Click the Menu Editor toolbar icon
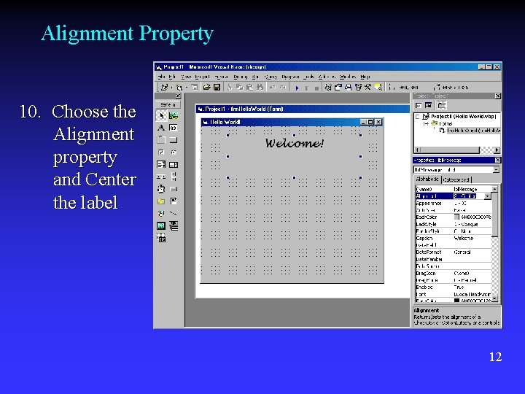The image size is (525, 394). pyautogui.click(x=195, y=87)
